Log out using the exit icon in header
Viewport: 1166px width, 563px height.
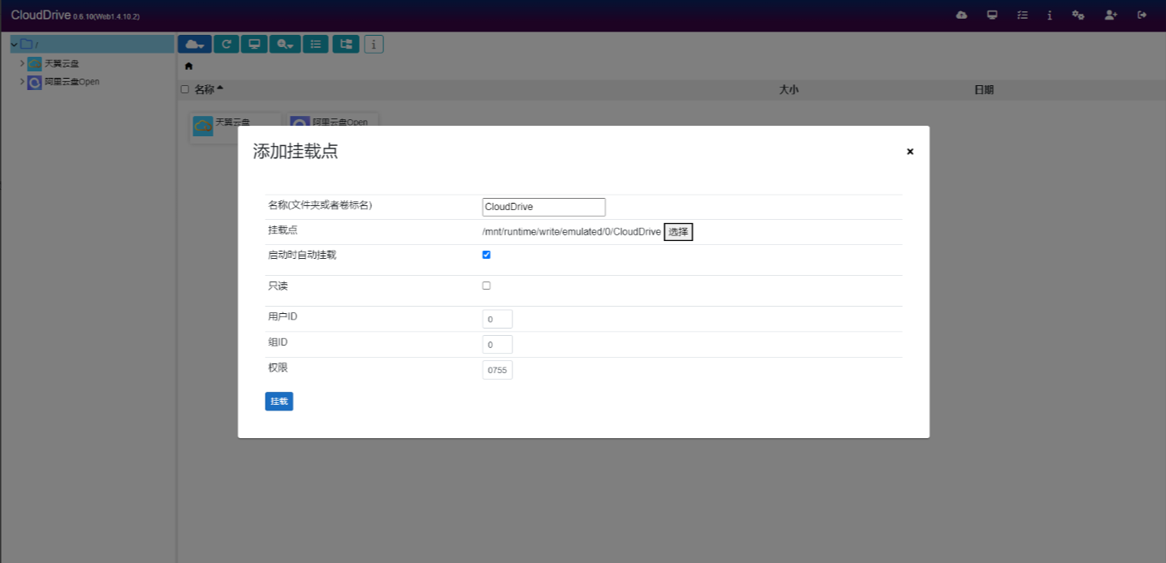pyautogui.click(x=1142, y=15)
